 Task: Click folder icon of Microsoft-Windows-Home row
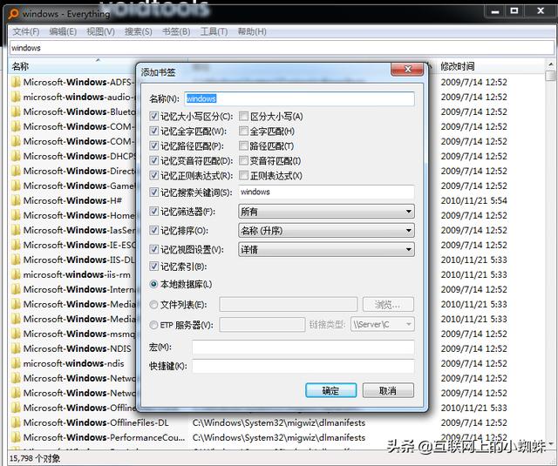click(x=16, y=215)
